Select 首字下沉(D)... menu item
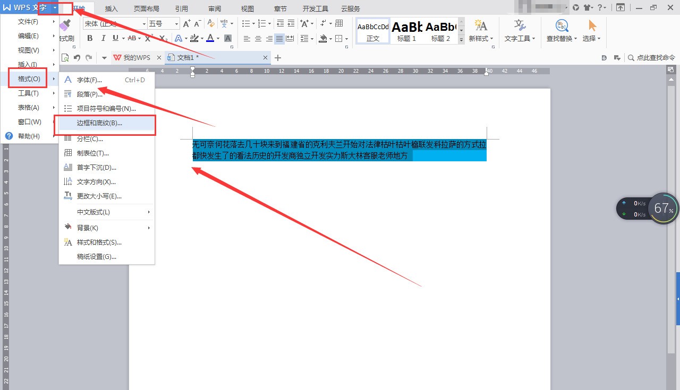The image size is (680, 390). [107, 168]
